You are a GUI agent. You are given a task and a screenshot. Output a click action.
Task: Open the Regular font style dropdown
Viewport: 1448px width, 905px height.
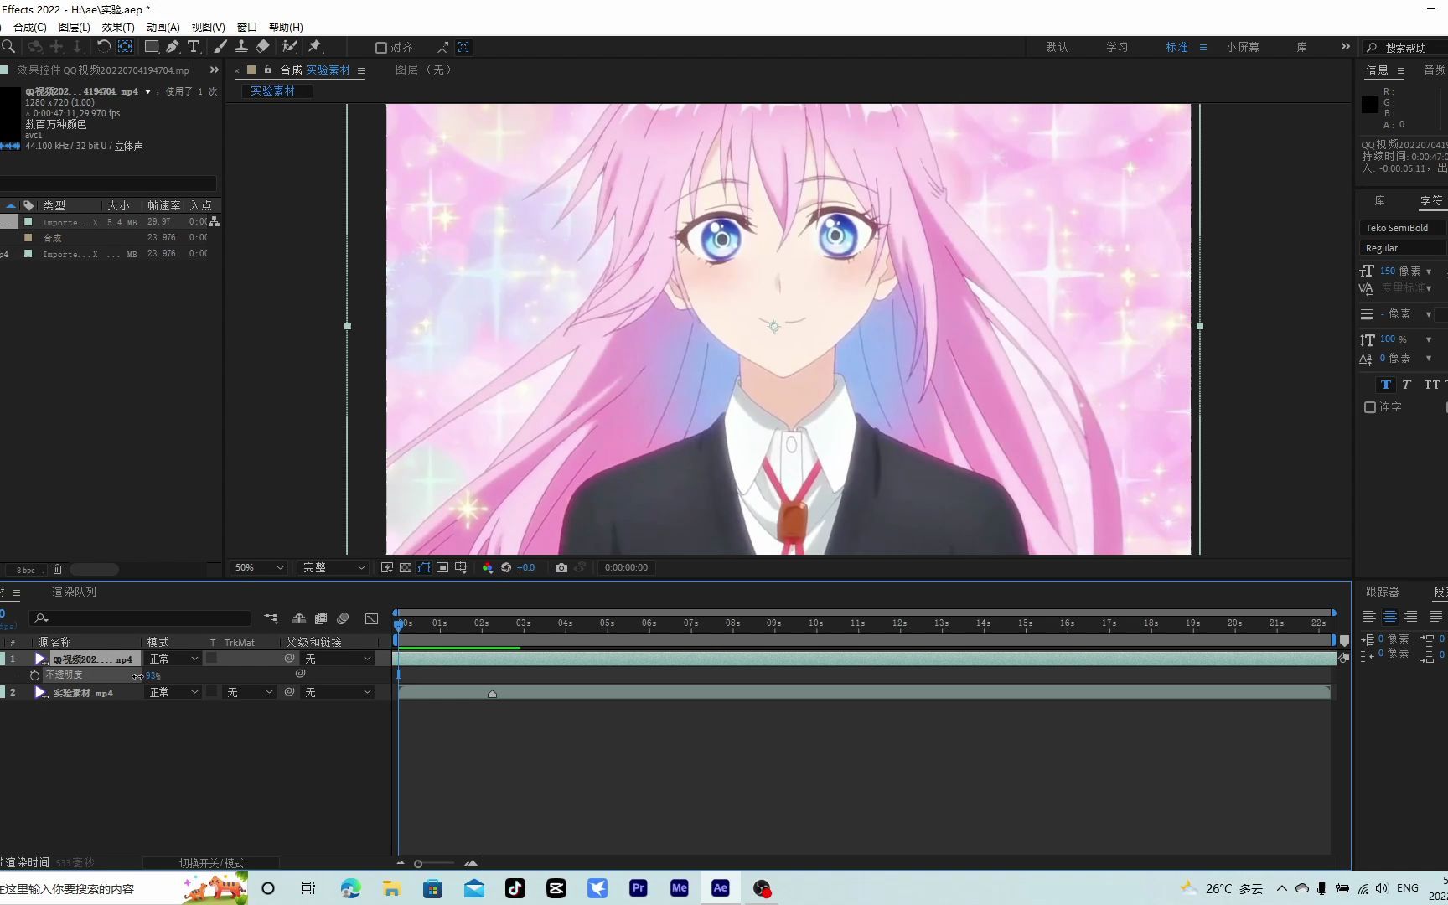point(1404,248)
